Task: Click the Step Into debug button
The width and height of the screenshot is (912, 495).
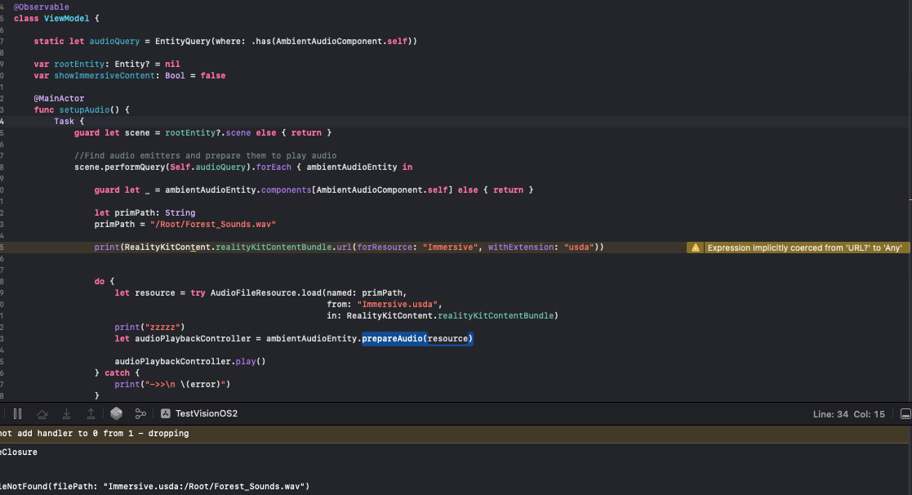Action: (x=67, y=413)
